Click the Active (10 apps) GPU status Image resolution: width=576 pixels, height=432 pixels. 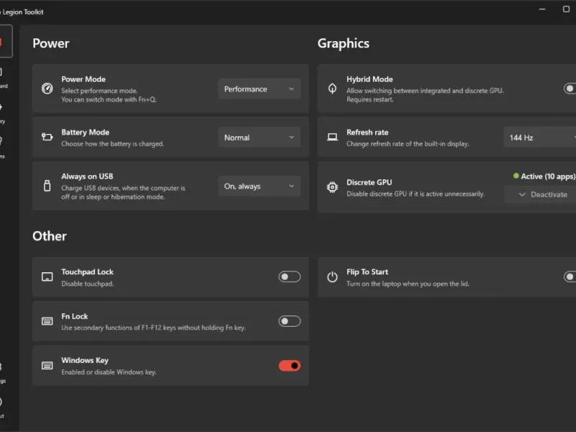(x=544, y=176)
